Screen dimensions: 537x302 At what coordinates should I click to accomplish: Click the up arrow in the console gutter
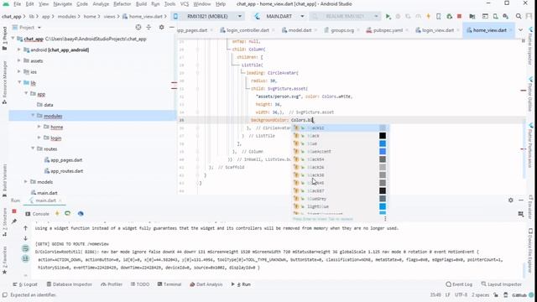tap(26, 228)
